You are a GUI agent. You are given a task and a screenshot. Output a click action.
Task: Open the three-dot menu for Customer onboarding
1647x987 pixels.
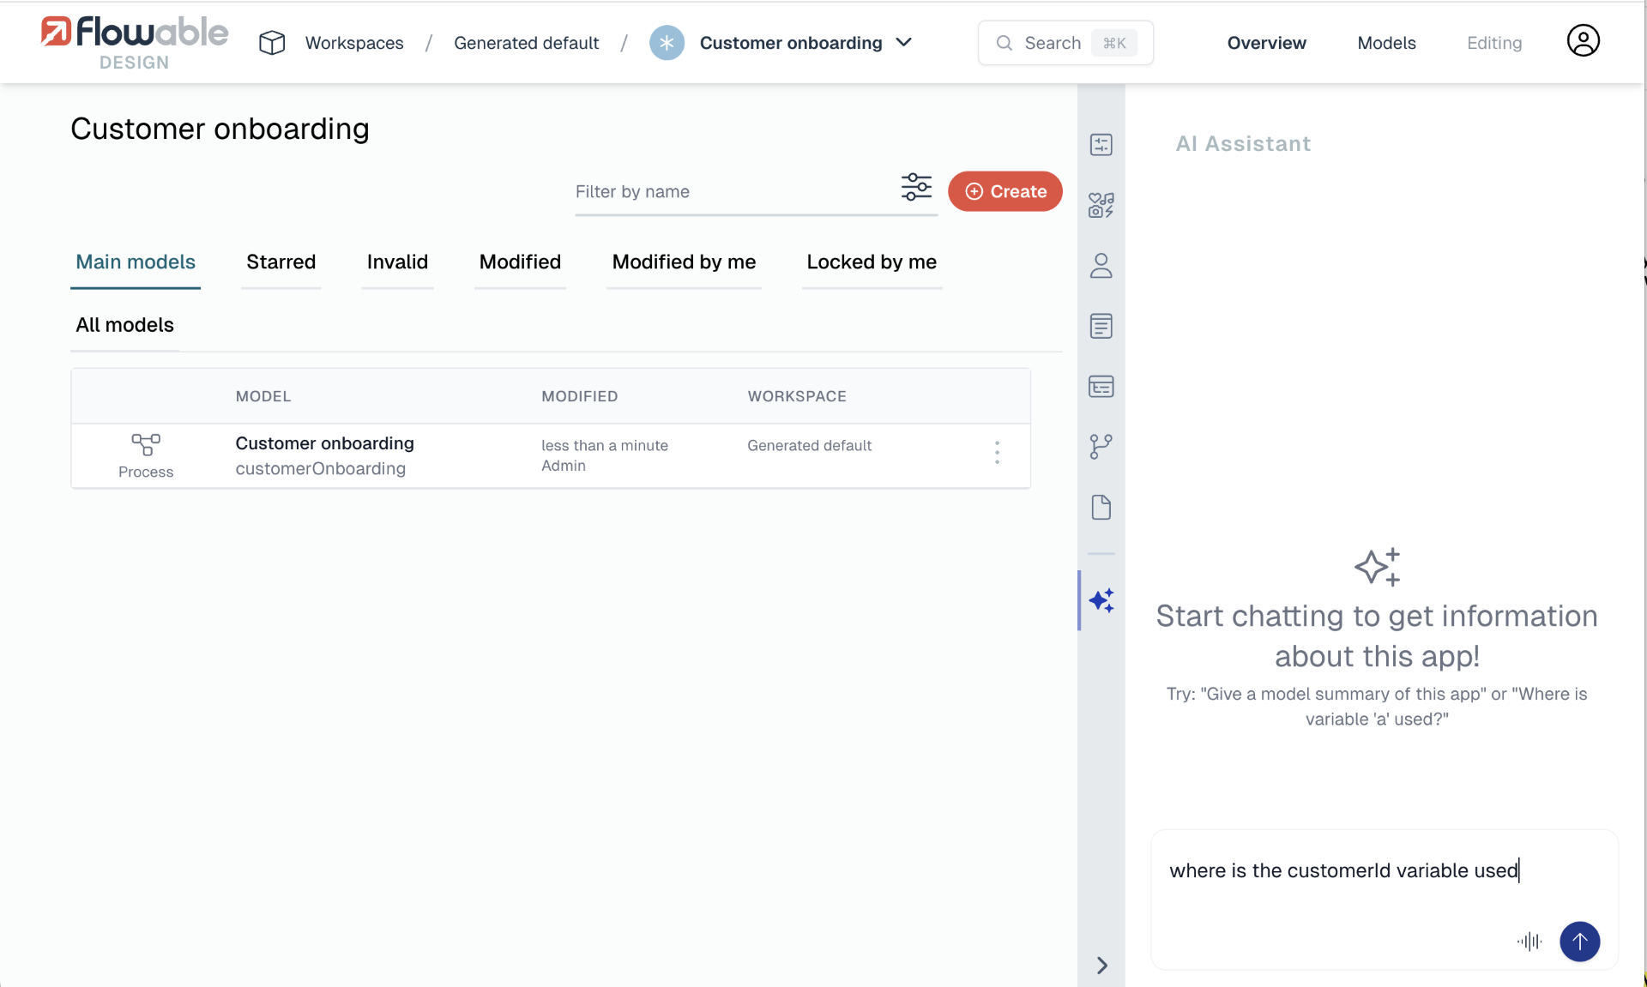click(997, 453)
